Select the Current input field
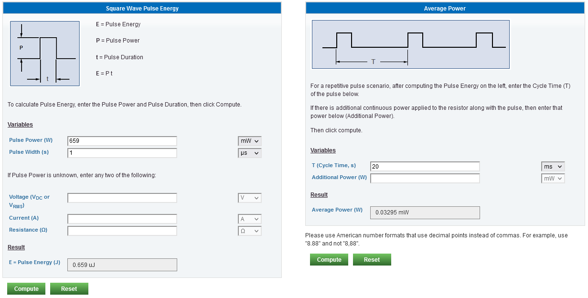This screenshot has width=588, height=298. [122, 219]
